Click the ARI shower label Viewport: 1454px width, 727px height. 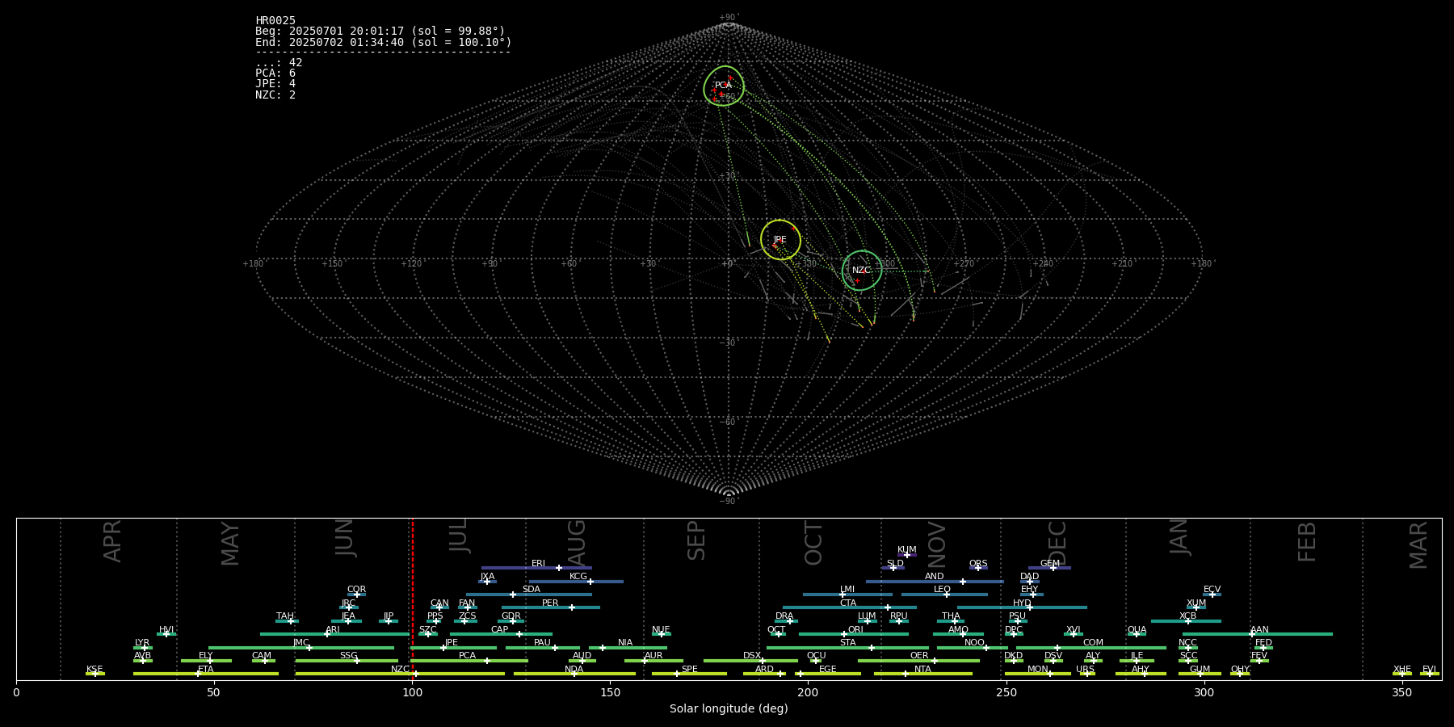point(333,630)
